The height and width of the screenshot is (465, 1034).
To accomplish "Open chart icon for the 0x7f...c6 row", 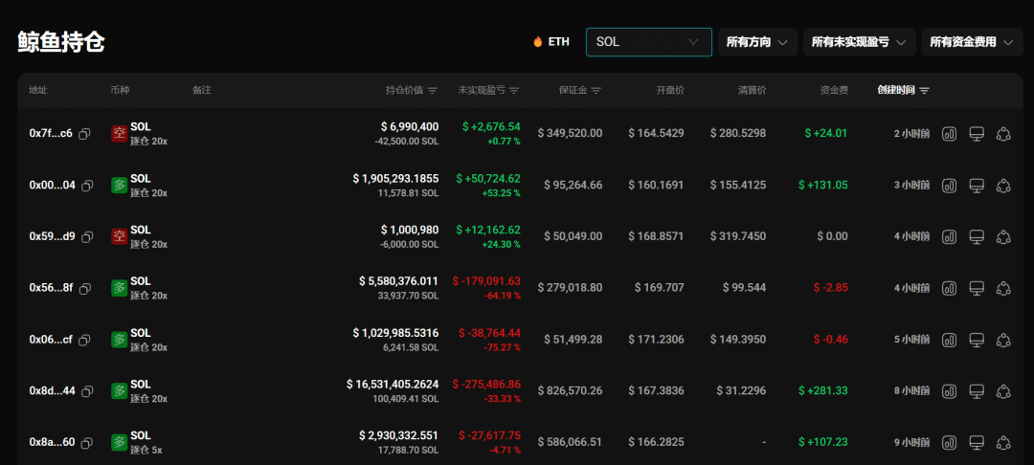I will (950, 134).
